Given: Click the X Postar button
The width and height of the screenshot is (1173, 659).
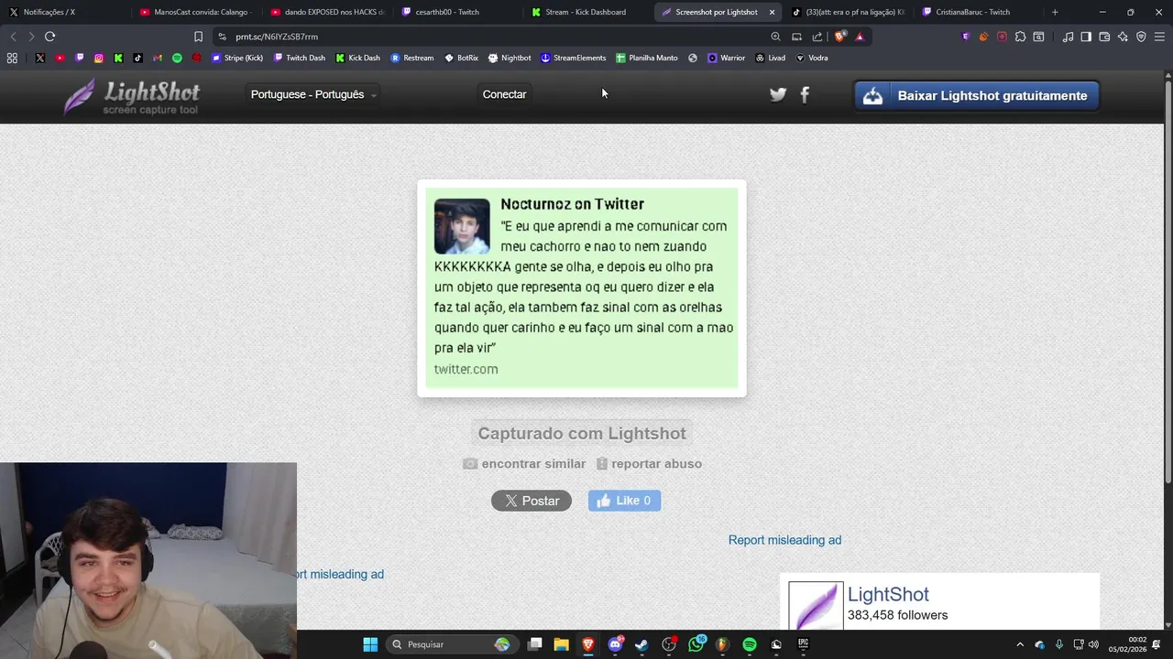Looking at the screenshot, I should pos(532,501).
